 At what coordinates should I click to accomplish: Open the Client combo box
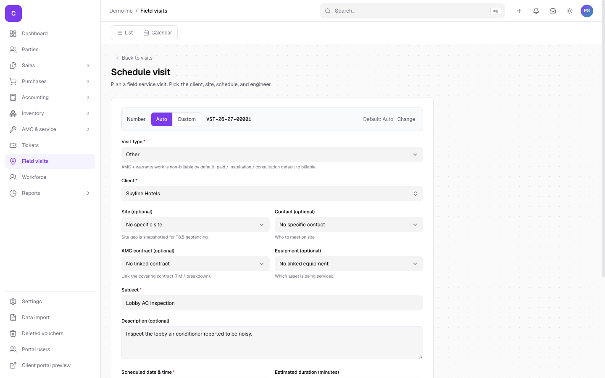point(272,194)
